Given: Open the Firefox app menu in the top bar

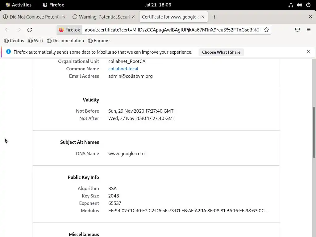Looking at the screenshot, I should 53,5.
